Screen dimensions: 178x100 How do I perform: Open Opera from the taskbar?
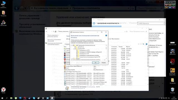(x=25, y=98)
